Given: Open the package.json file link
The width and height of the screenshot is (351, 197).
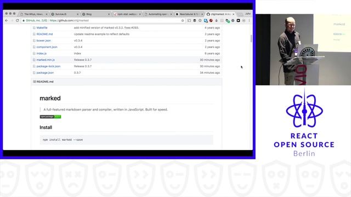Looking at the screenshot, I should click(x=45, y=73).
